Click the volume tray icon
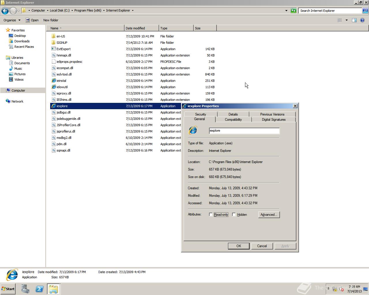 pyautogui.click(x=341, y=289)
